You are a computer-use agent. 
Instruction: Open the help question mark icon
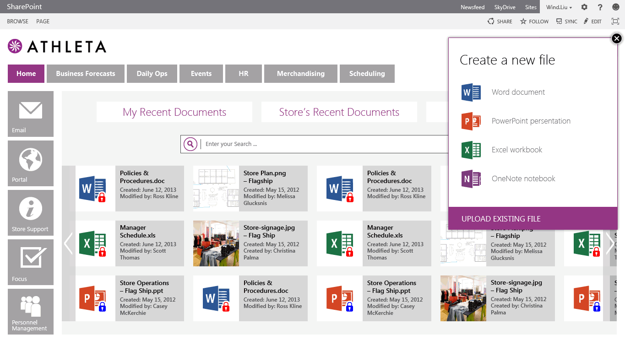600,7
